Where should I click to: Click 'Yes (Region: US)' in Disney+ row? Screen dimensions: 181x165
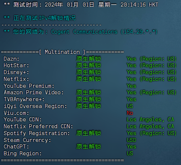pos(151,72)
